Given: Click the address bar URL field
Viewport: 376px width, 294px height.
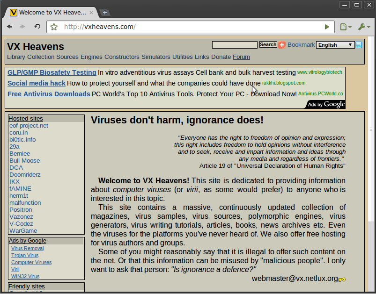Looking at the screenshot, I should [191, 27].
